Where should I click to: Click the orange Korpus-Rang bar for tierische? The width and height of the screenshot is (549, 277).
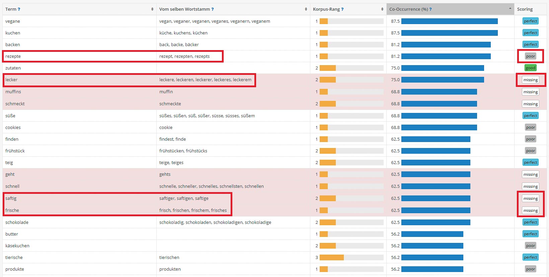331,257
